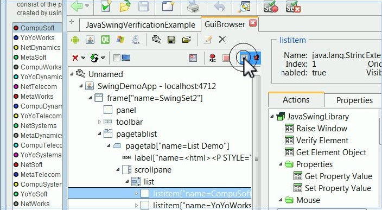Click the Java coffee cup icon in GuiBrowser toolbar
Viewport: 382px width, 210px height.
coord(90,40)
